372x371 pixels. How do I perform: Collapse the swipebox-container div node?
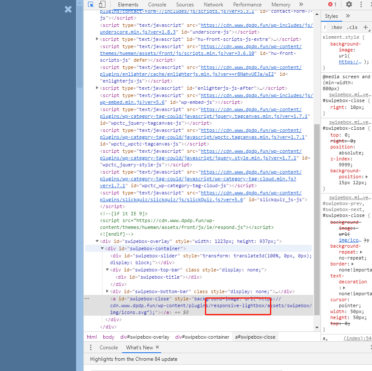(x=102, y=248)
